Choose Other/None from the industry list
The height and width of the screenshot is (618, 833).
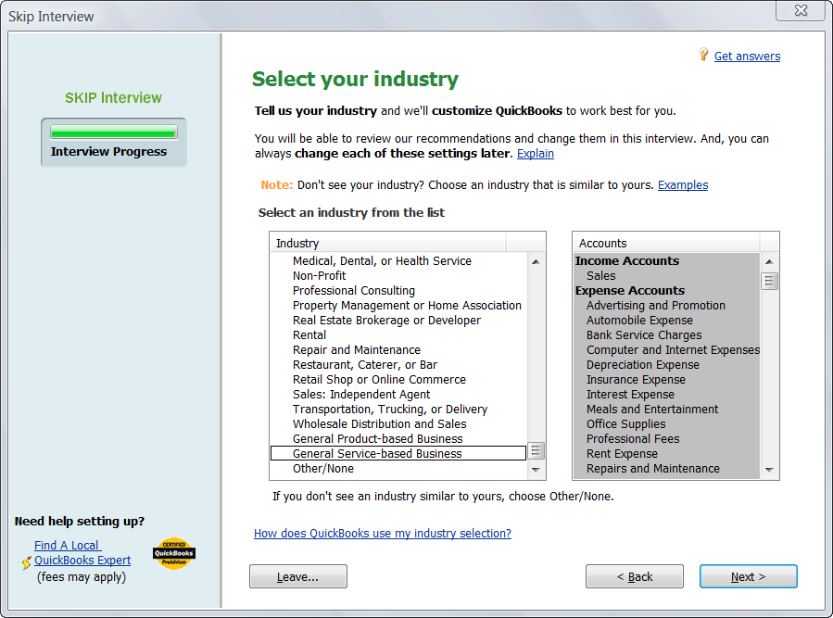[x=322, y=469]
